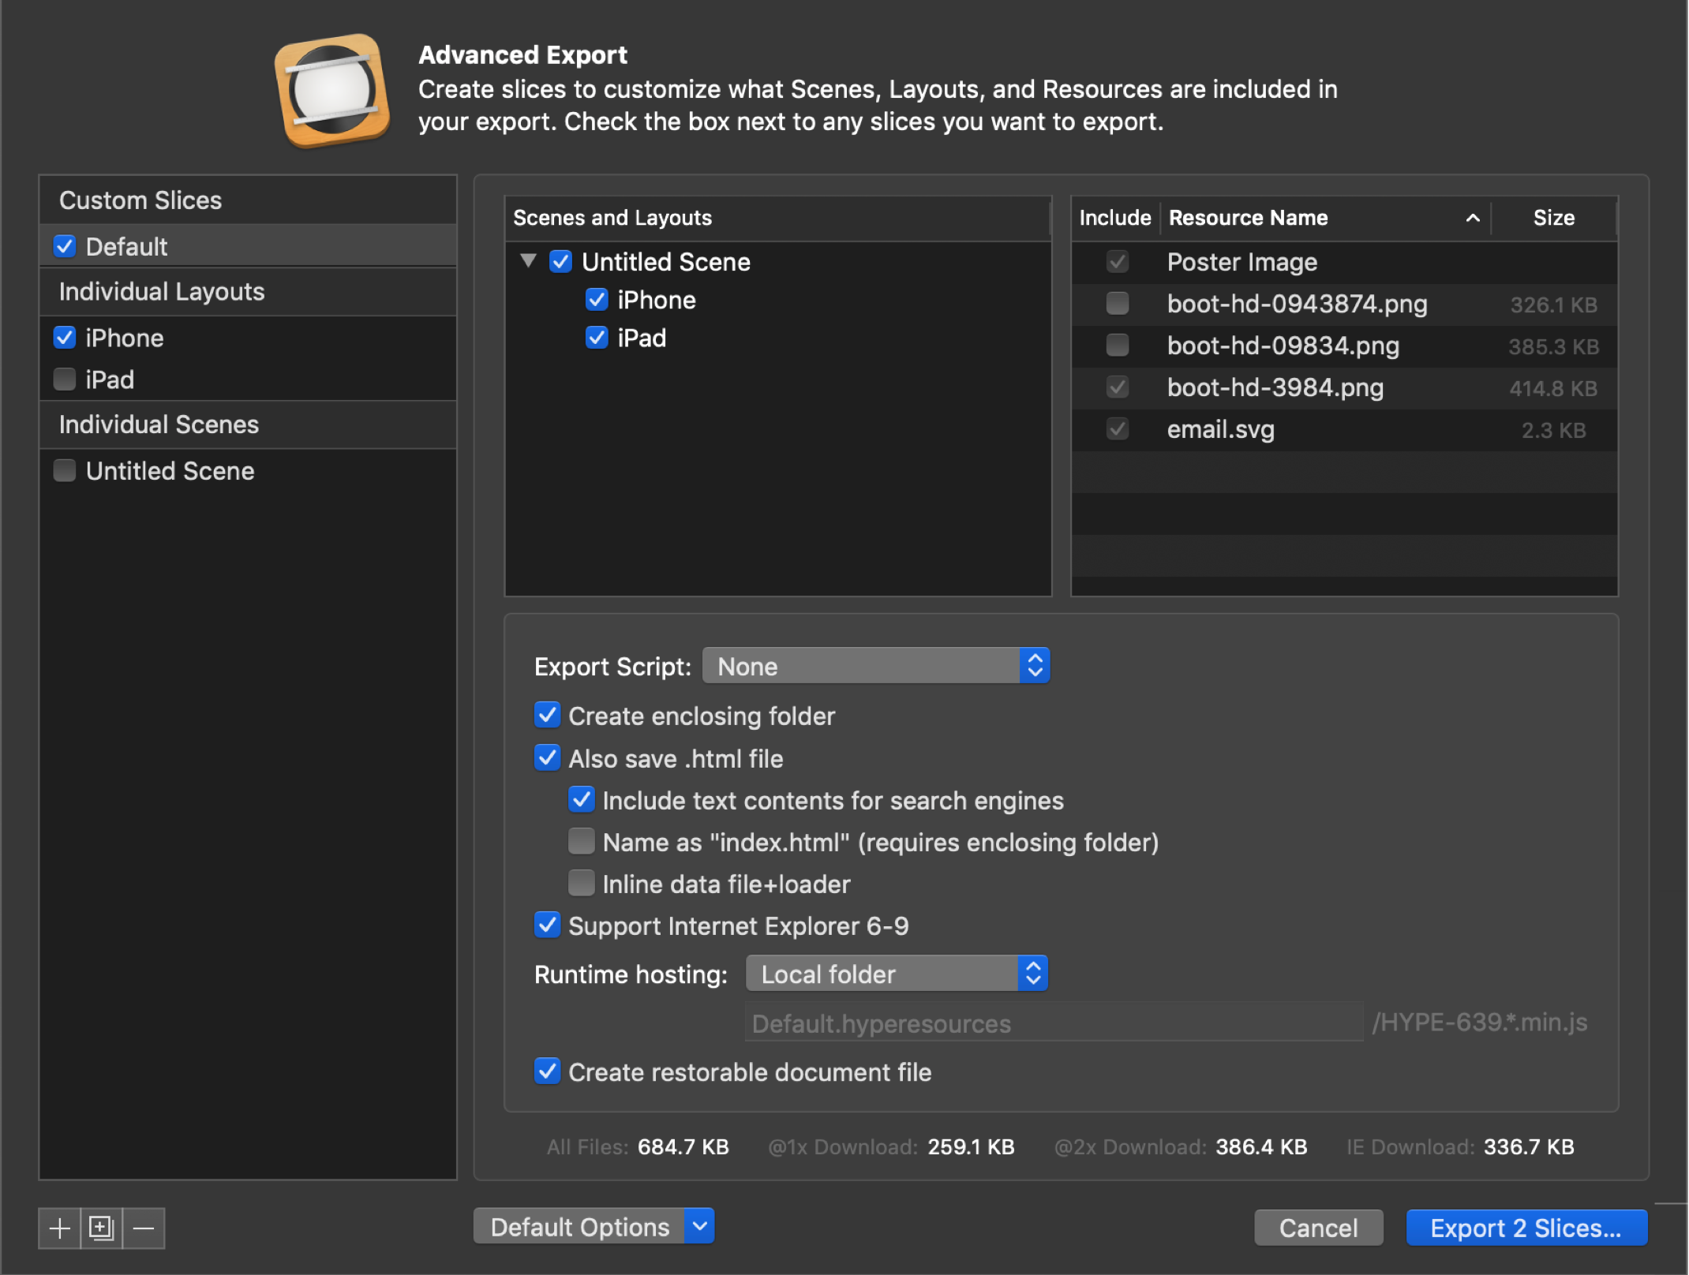This screenshot has width=1689, height=1275.
Task: Click the Cancel button
Action: tap(1318, 1228)
